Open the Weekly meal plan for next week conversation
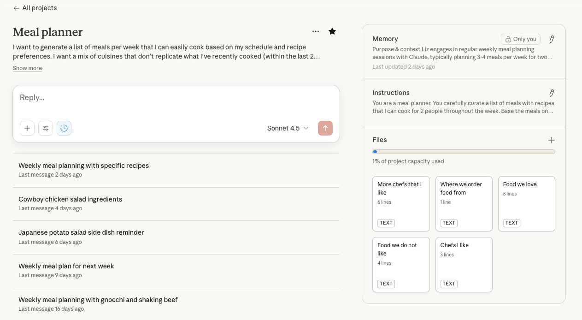The width and height of the screenshot is (582, 320). click(x=66, y=266)
